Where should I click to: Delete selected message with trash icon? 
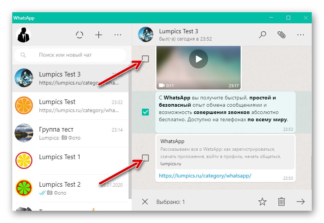click(x=282, y=202)
